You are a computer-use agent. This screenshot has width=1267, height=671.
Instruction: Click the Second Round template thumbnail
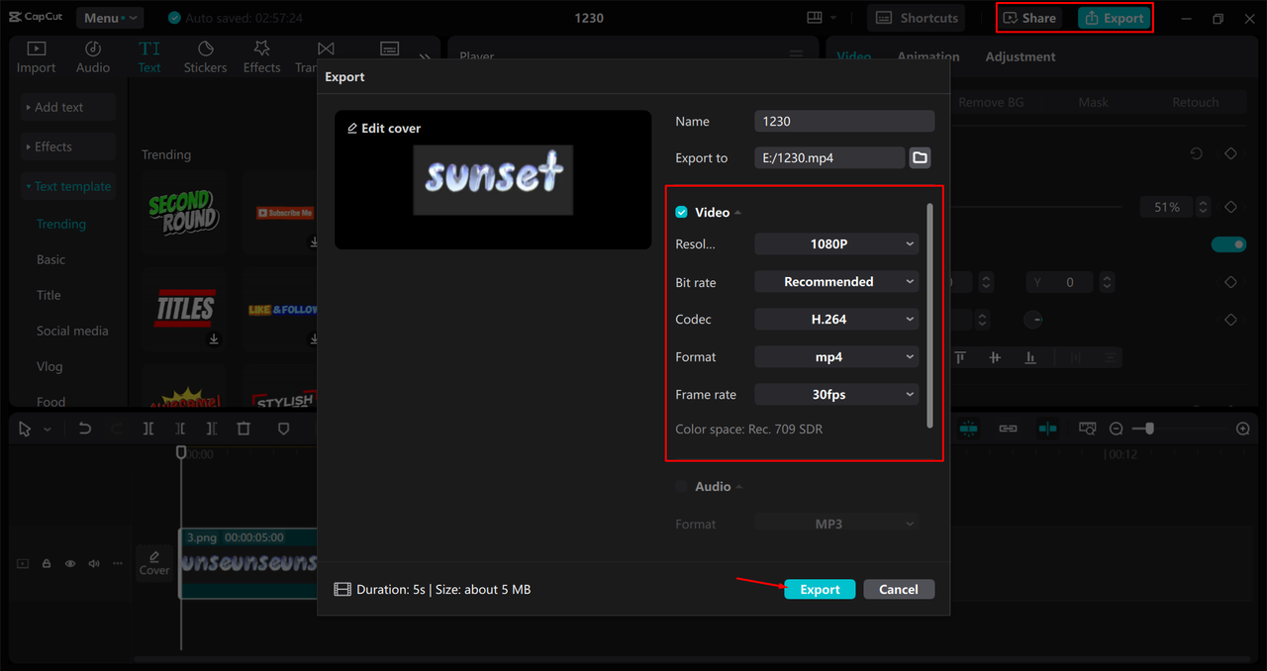pos(182,212)
